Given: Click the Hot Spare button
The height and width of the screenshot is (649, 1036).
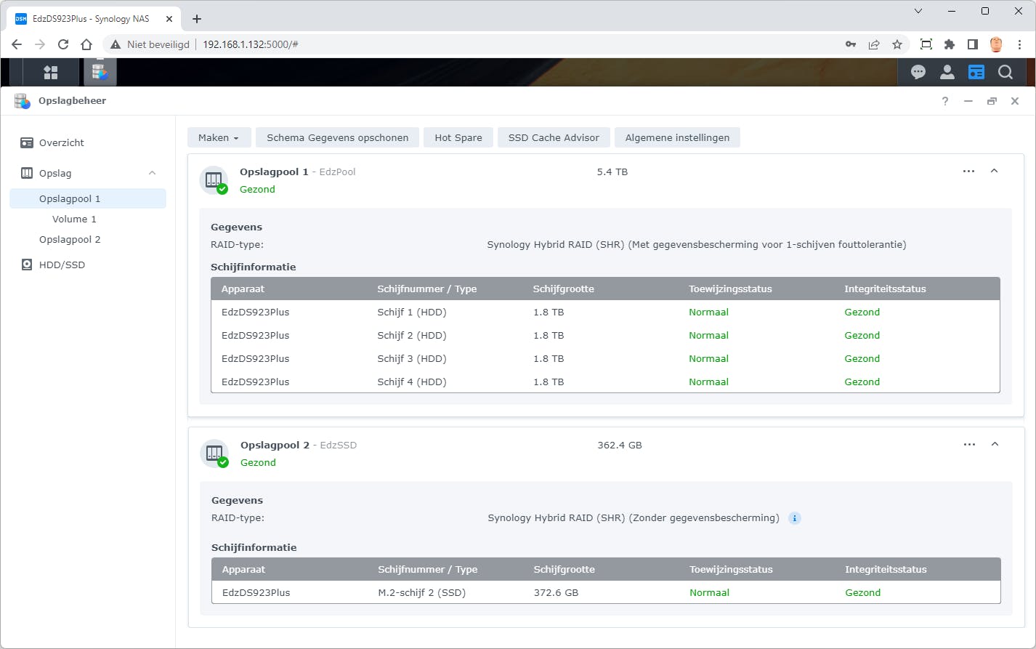Looking at the screenshot, I should [458, 137].
